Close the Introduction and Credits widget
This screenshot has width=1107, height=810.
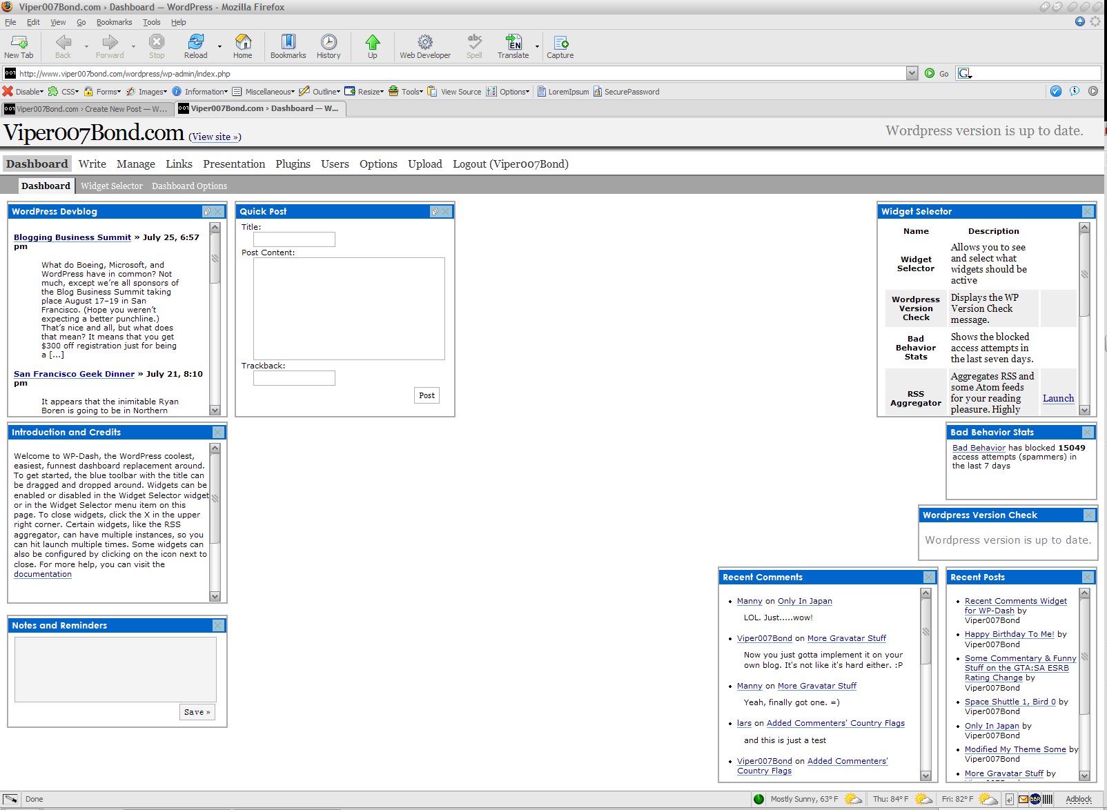pos(218,433)
